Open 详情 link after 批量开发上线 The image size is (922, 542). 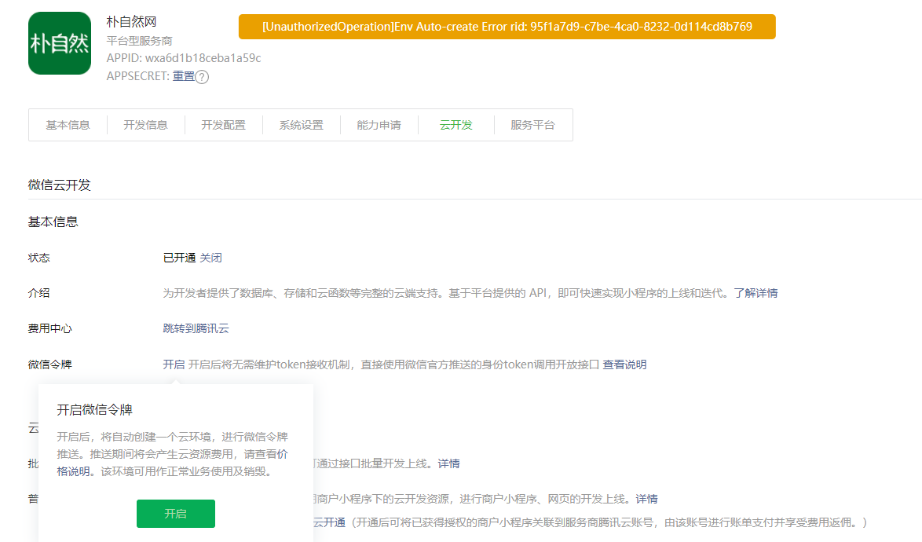click(448, 463)
